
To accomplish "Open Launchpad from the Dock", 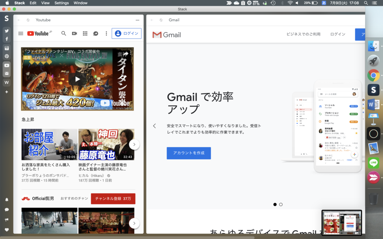I will click(x=373, y=61).
